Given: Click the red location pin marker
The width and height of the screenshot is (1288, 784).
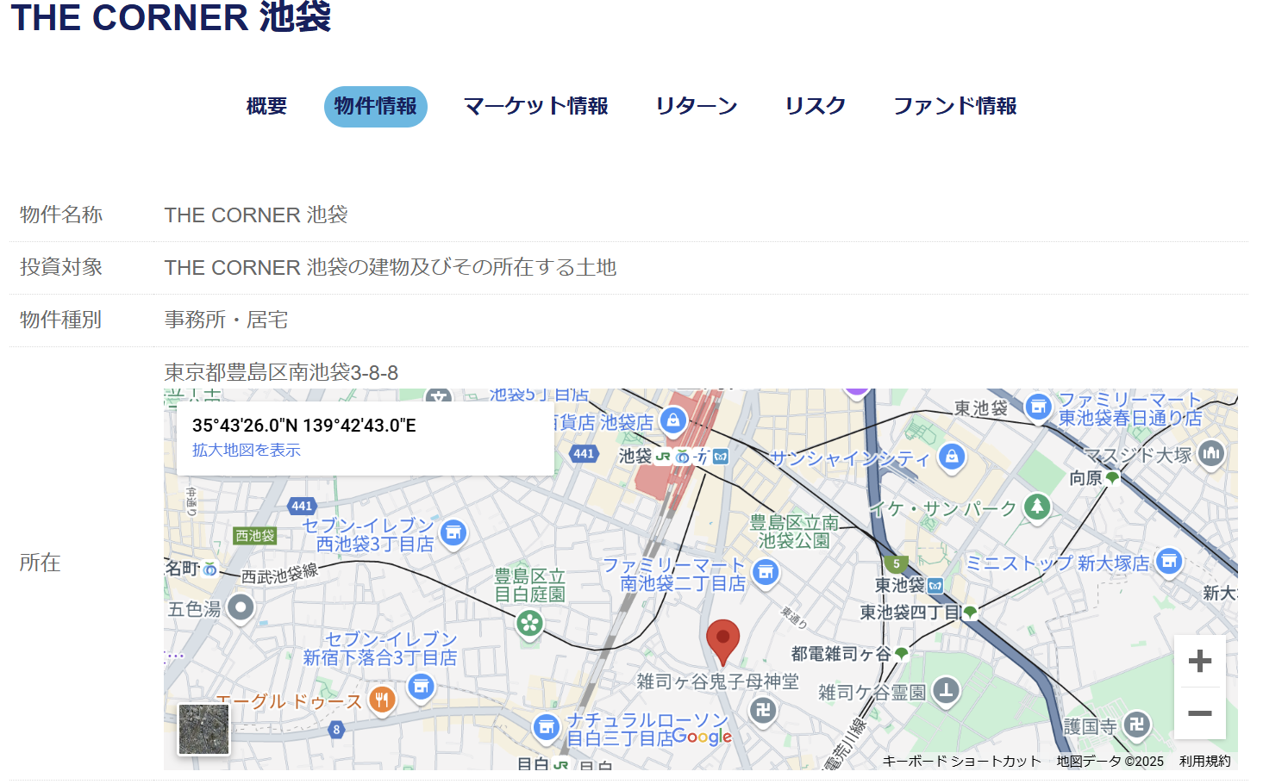Looking at the screenshot, I should [x=722, y=642].
